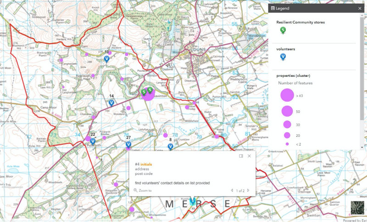Close the volunteer info popup

click(249, 156)
